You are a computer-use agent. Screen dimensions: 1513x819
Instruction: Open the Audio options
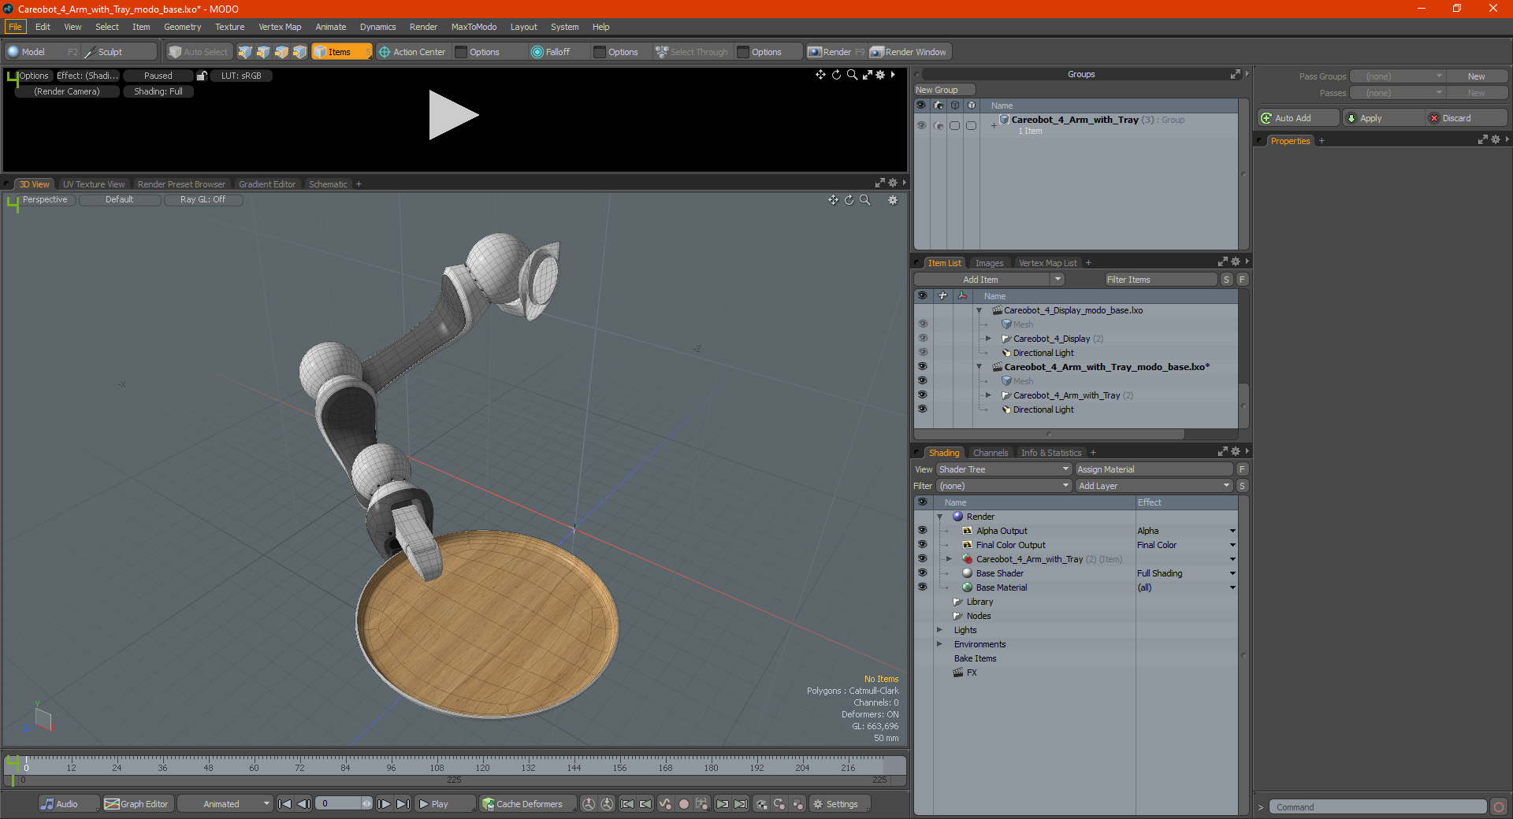(69, 804)
